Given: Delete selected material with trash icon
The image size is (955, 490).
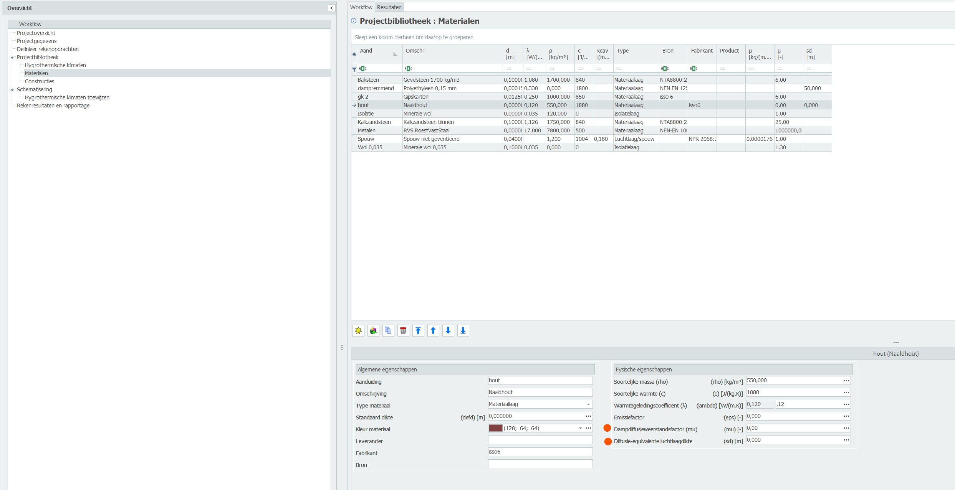Looking at the screenshot, I should point(403,330).
